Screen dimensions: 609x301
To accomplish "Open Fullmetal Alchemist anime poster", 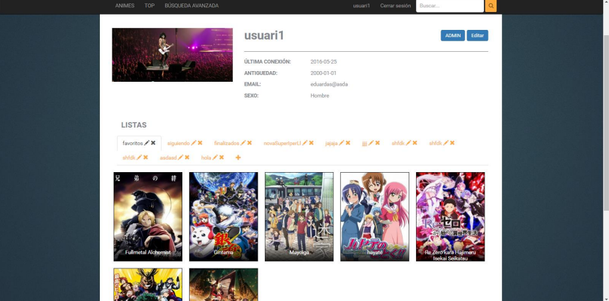I will click(148, 217).
